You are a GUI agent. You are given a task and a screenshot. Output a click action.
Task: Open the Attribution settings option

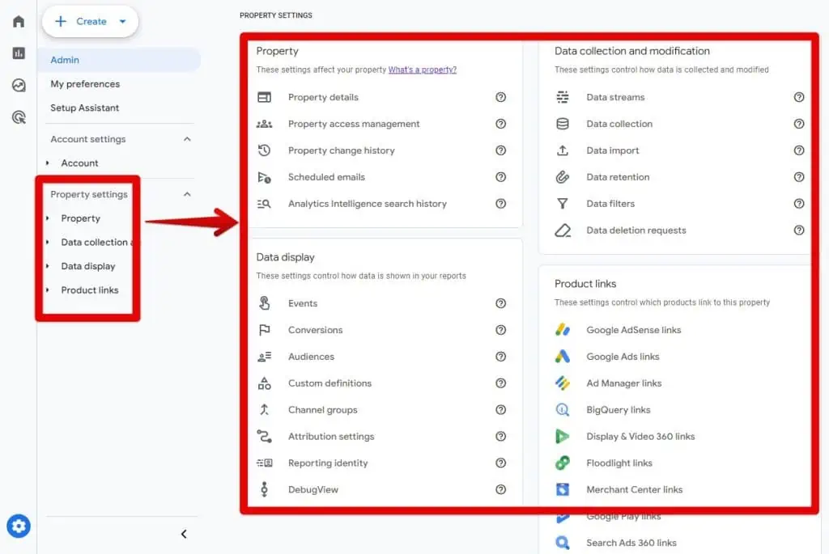(x=331, y=437)
